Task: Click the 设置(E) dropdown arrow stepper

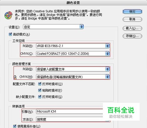Action: pyautogui.click(x=82, y=27)
